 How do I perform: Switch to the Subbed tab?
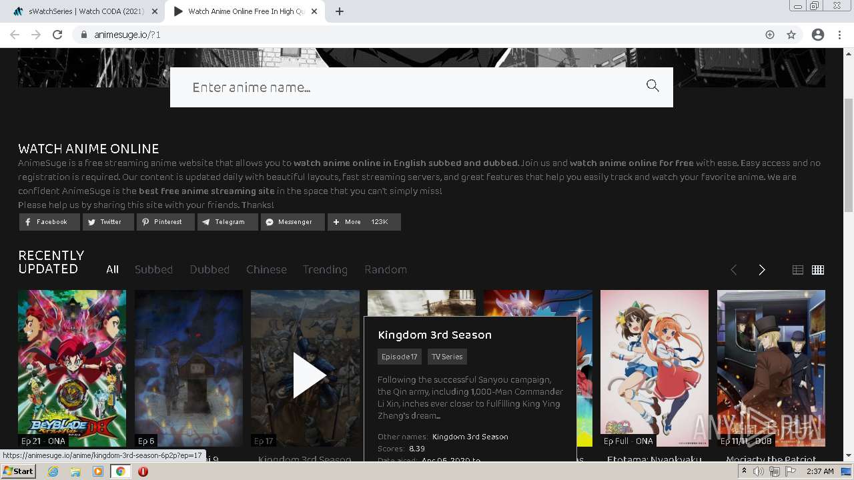coord(153,269)
